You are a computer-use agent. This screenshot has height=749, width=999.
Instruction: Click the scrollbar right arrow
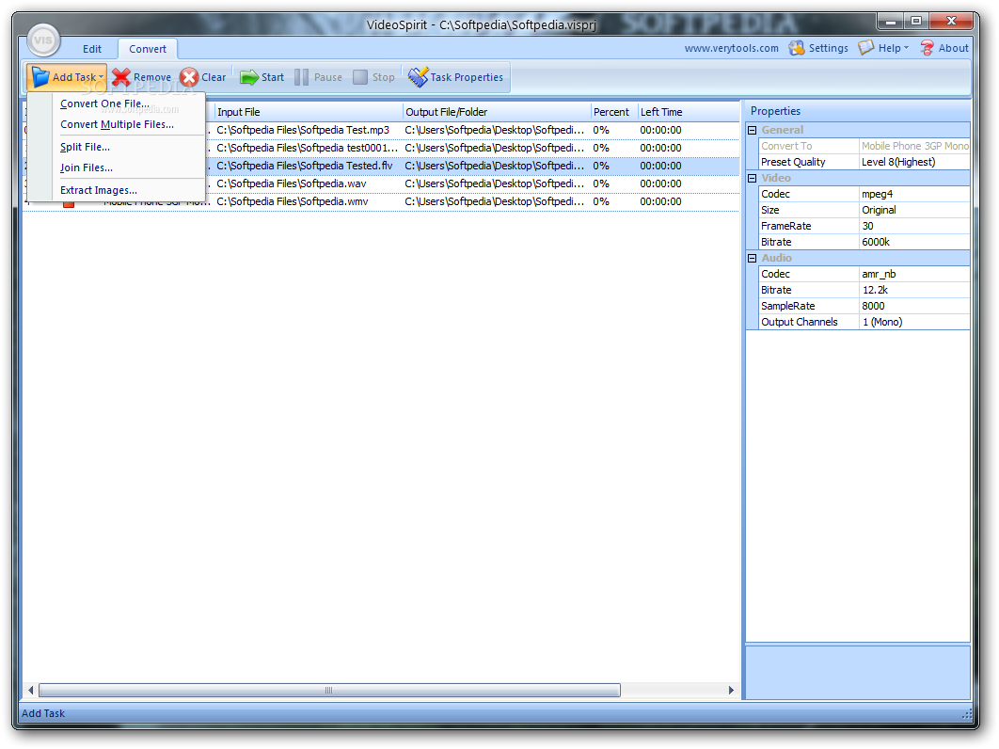731,691
